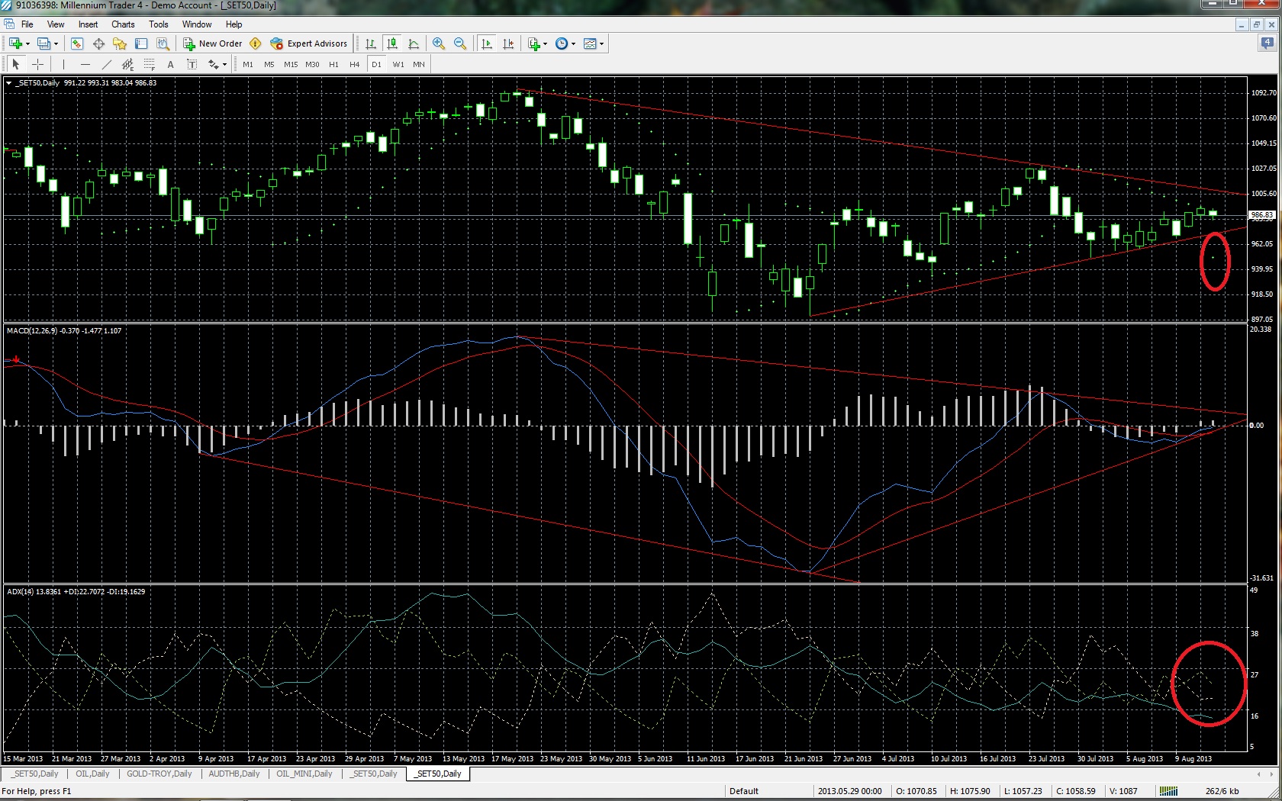Image resolution: width=1282 pixels, height=801 pixels.
Task: Open the Charts menu
Action: 123,24
